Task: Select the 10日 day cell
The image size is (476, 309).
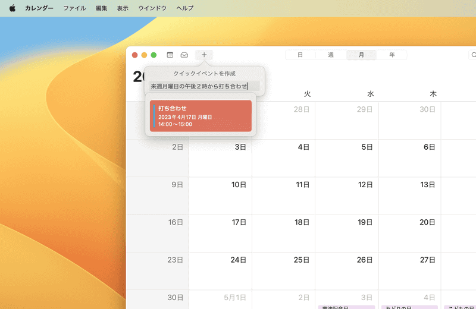Action: click(220, 196)
